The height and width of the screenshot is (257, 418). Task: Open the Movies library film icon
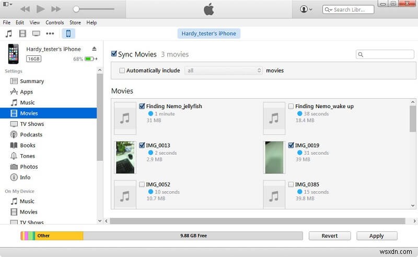[22, 33]
